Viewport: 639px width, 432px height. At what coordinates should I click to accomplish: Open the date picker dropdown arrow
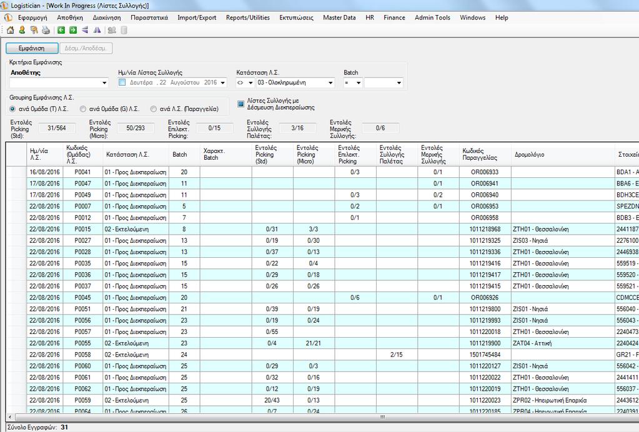(223, 82)
